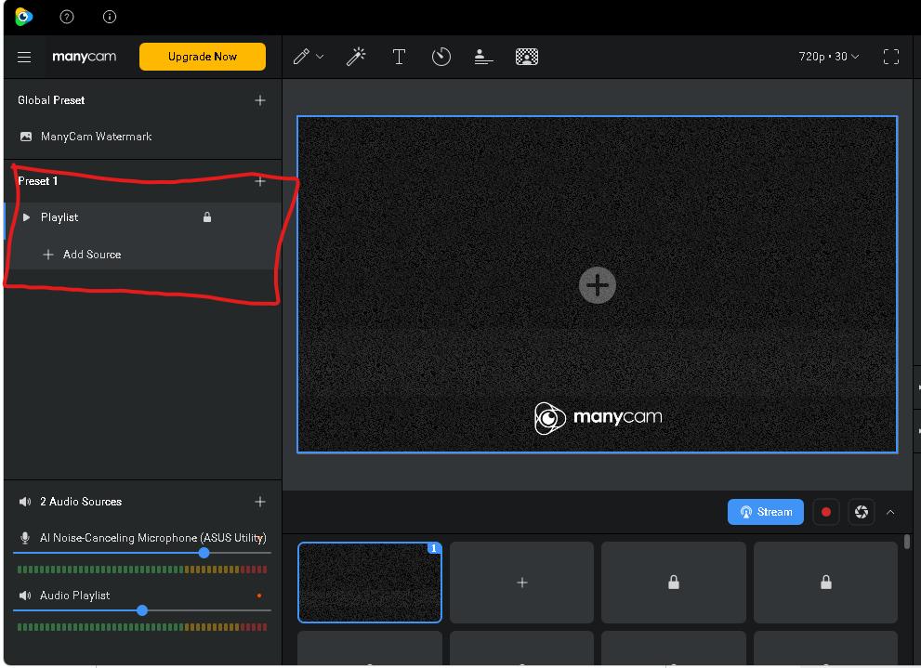The height and width of the screenshot is (668, 921).
Task: Open the Effects magic wand tool
Action: point(355,57)
